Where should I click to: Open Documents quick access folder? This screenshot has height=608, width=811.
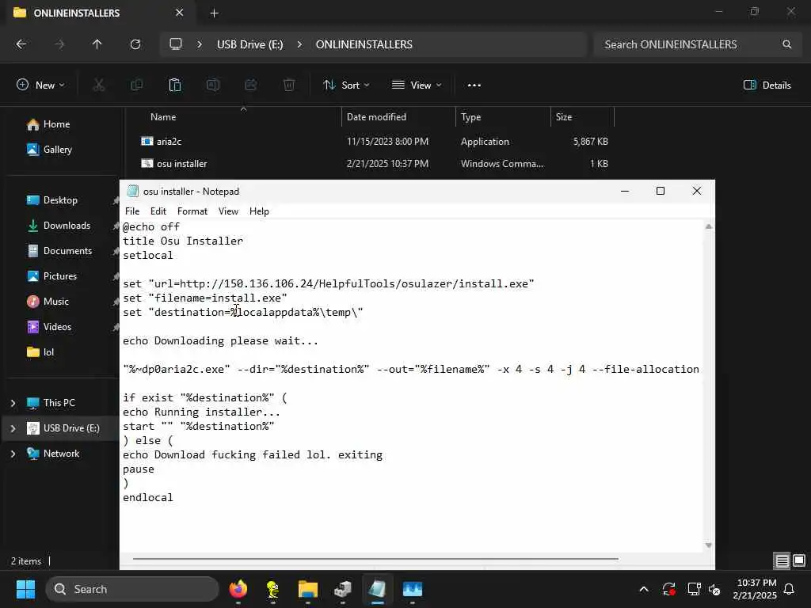coord(67,251)
